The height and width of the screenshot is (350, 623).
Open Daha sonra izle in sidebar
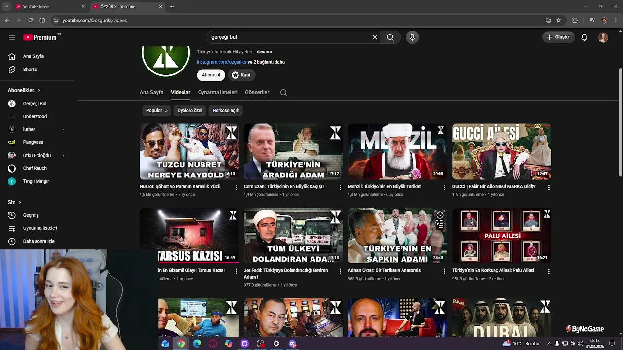pos(39,241)
